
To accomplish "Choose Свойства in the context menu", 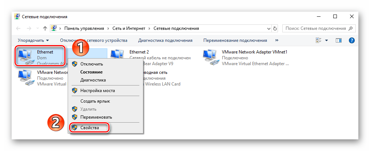I will coord(89,128).
